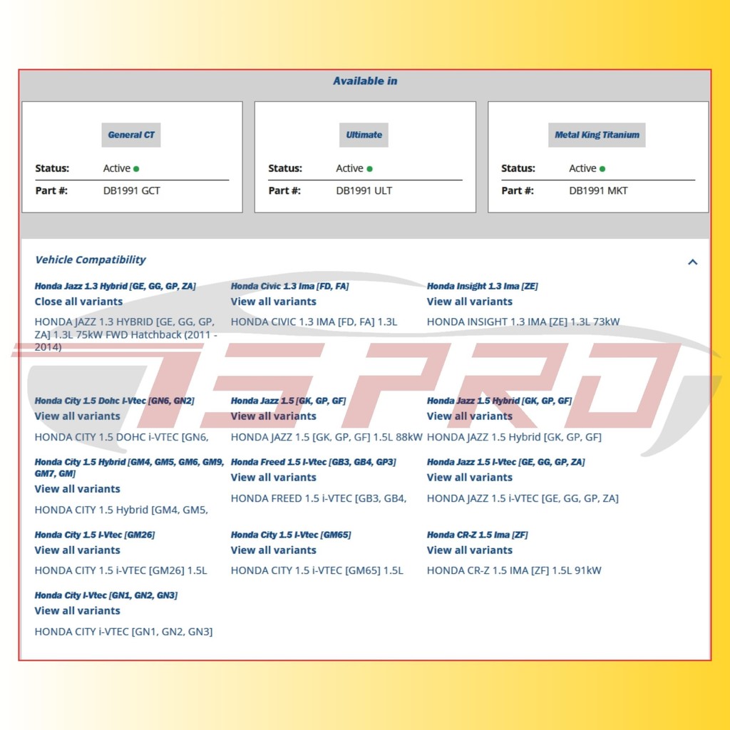Show variants for Honda Jazz 1.5 I-Vtec

[469, 478]
